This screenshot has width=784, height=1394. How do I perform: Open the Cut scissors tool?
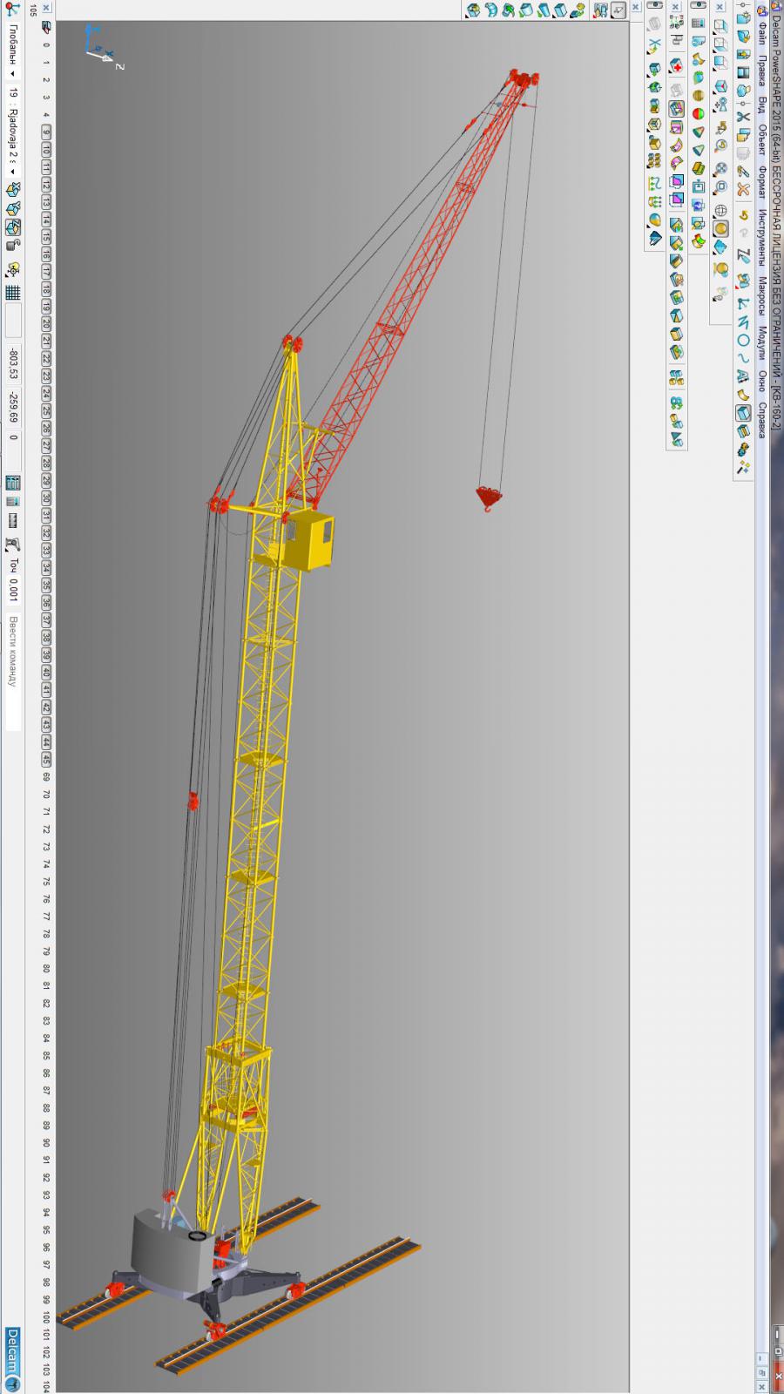click(743, 116)
